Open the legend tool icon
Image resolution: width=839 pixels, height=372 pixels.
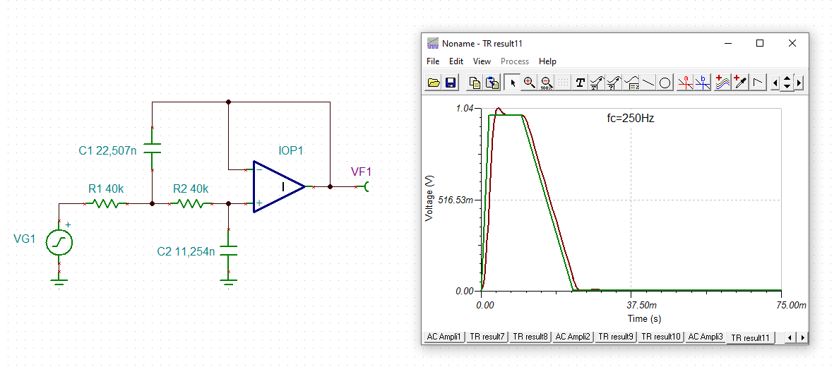coord(631,83)
